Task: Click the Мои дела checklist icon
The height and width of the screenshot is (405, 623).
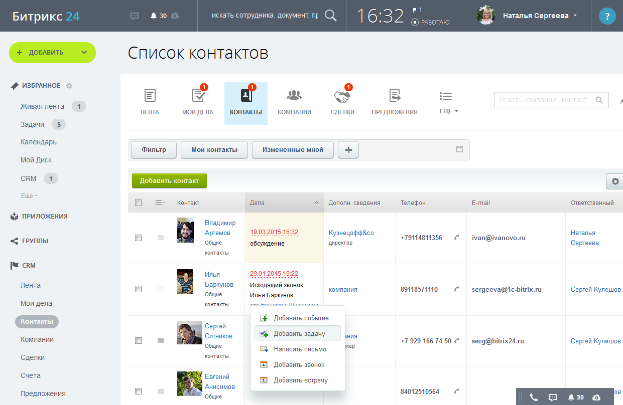Action: coord(198,96)
